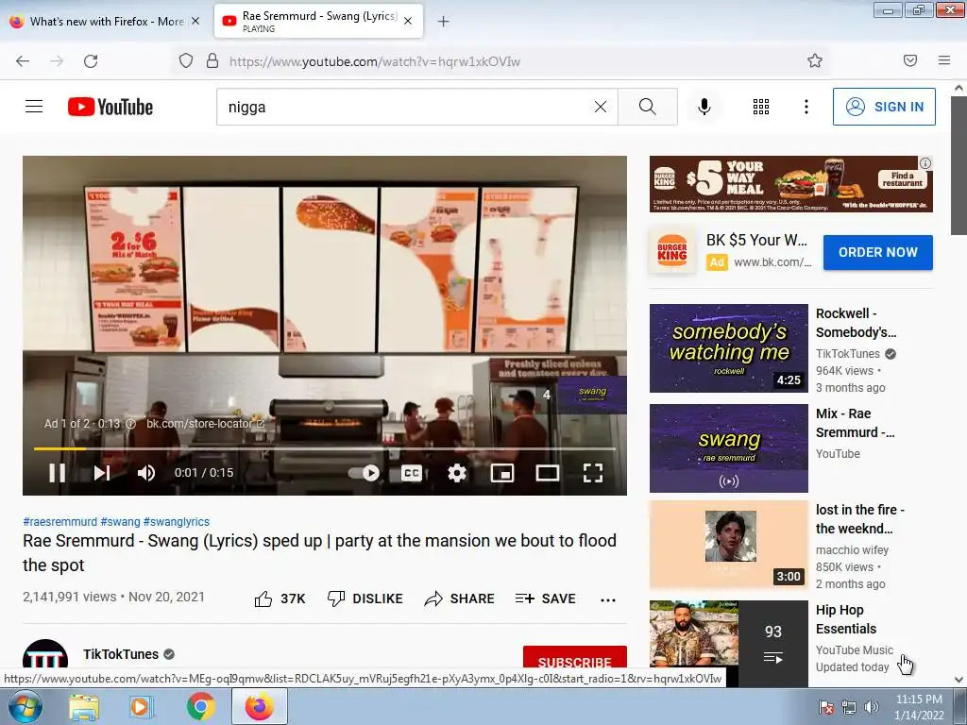
Task: Click the SUBSCRIBE button
Action: (575, 657)
